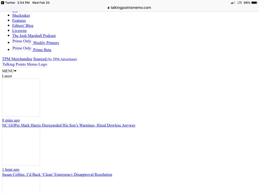Tap the 3:54 PM clock in status bar
The width and height of the screenshot is (259, 194).
(23, 3)
